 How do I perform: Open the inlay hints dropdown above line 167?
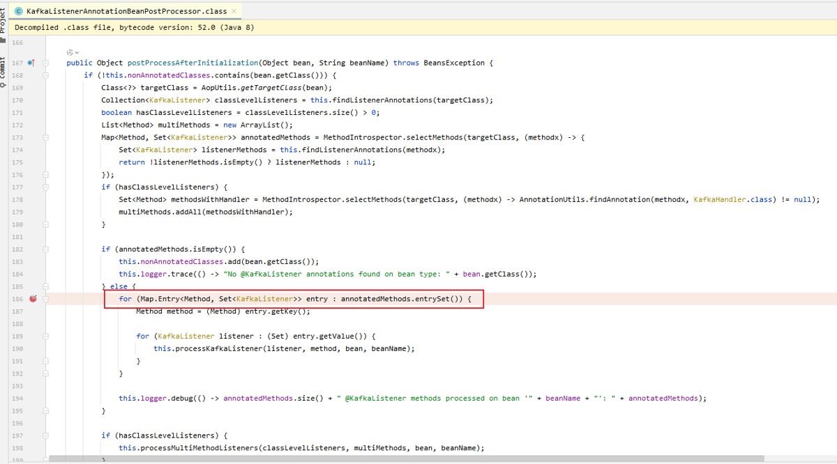73,52
